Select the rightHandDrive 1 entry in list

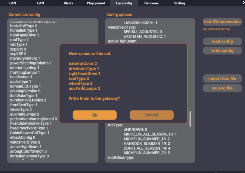tap(24, 35)
